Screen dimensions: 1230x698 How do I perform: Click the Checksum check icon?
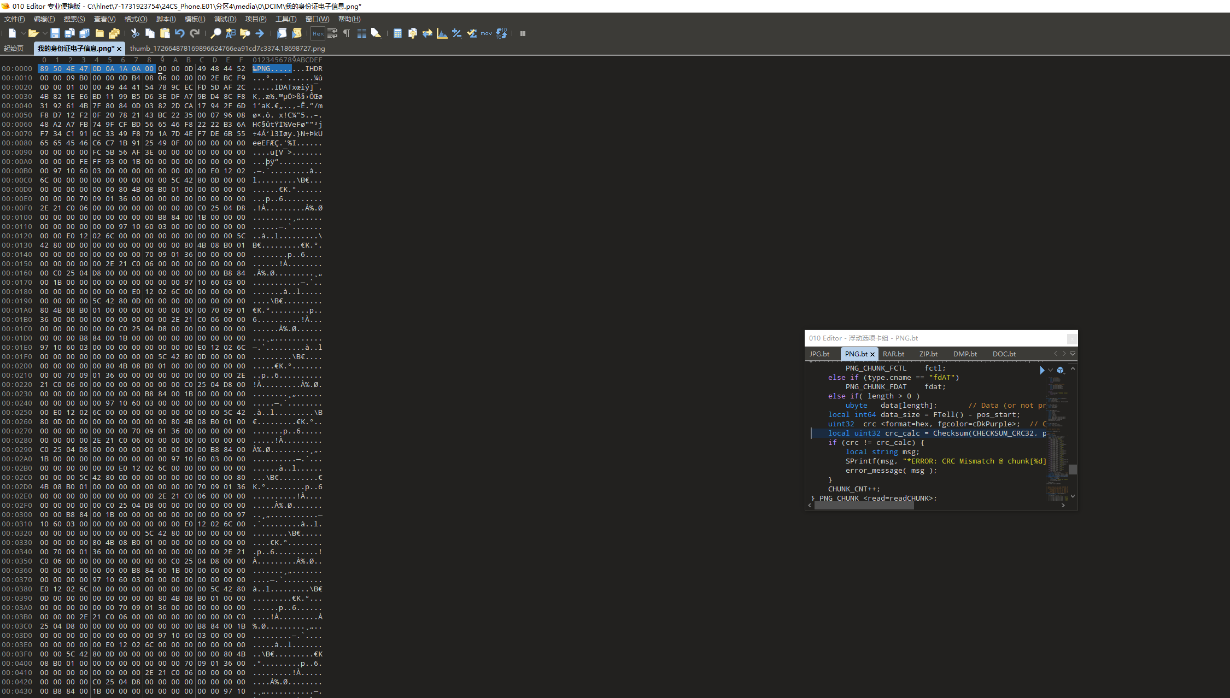[x=472, y=33]
